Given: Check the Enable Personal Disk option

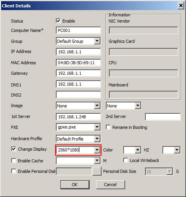Looking at the screenshot, I should tap(14, 171).
